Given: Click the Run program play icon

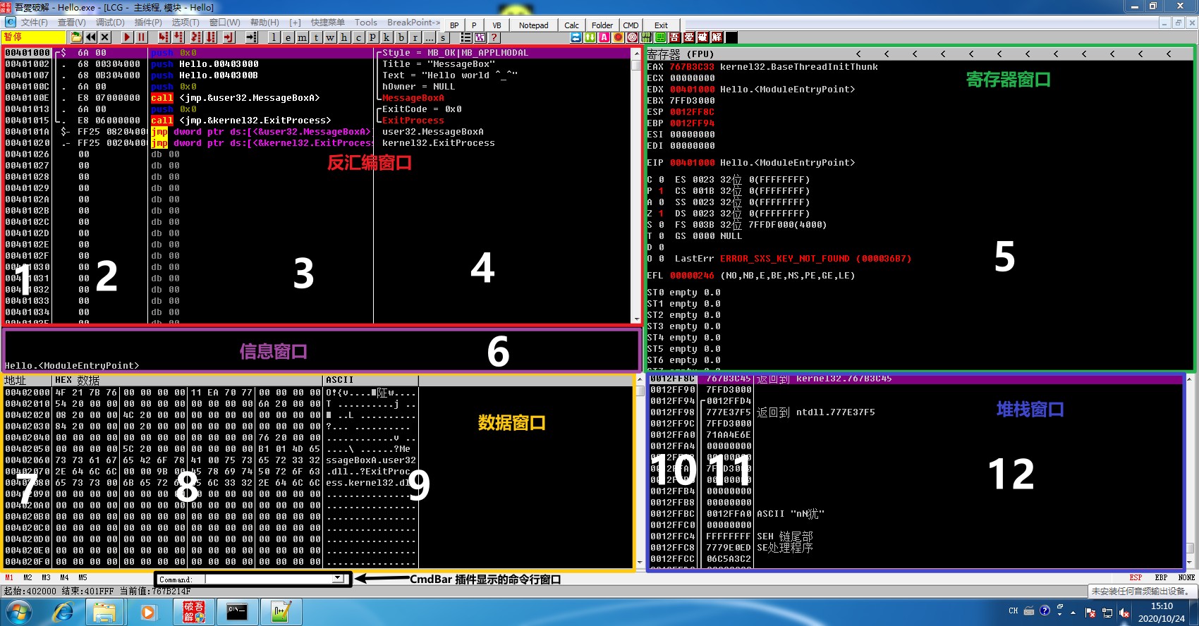Looking at the screenshot, I should click(127, 37).
